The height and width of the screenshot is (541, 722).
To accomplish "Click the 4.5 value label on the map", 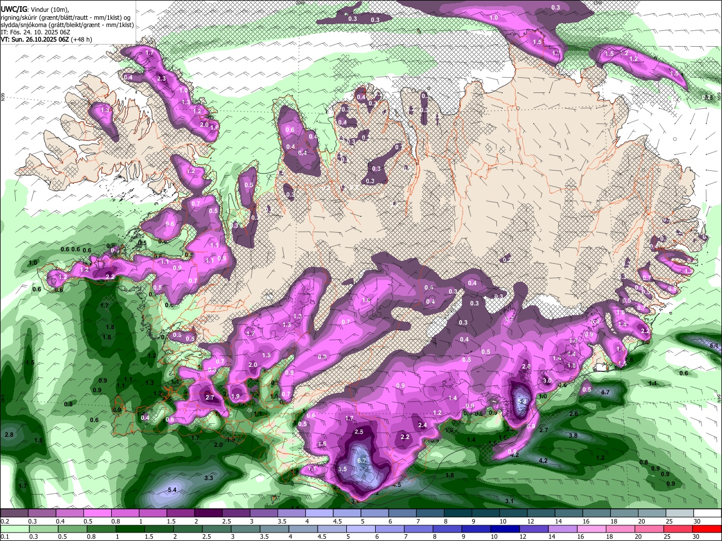I will coord(397,485).
